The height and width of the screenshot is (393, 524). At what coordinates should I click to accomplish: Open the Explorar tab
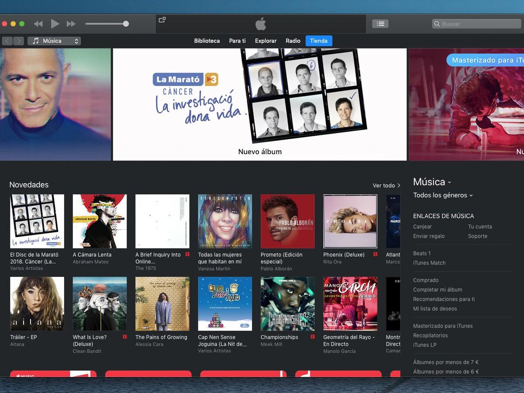point(266,41)
